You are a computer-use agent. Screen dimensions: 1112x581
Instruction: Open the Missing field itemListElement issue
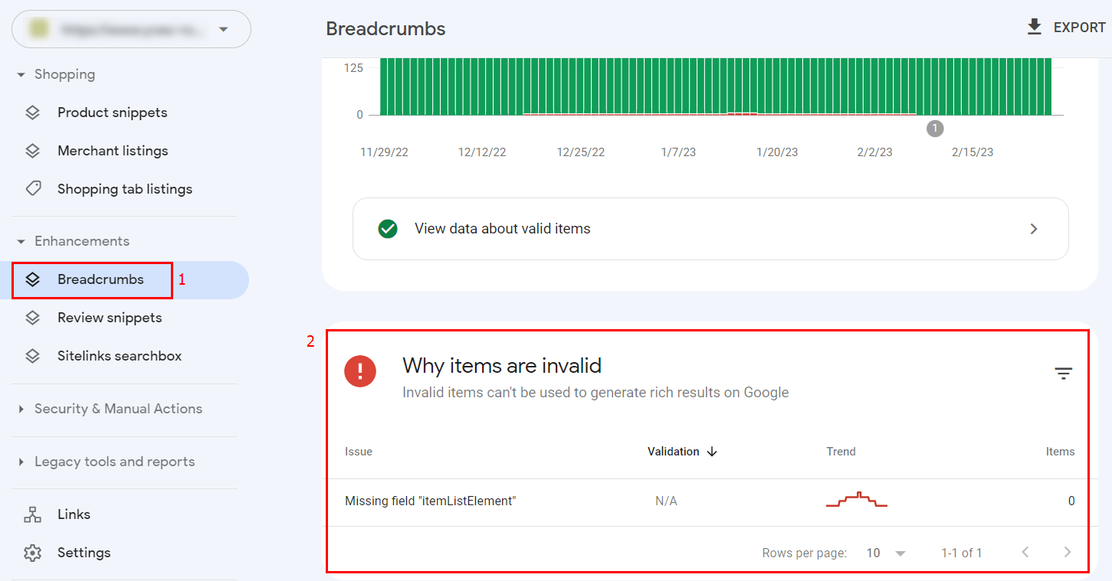pos(430,500)
